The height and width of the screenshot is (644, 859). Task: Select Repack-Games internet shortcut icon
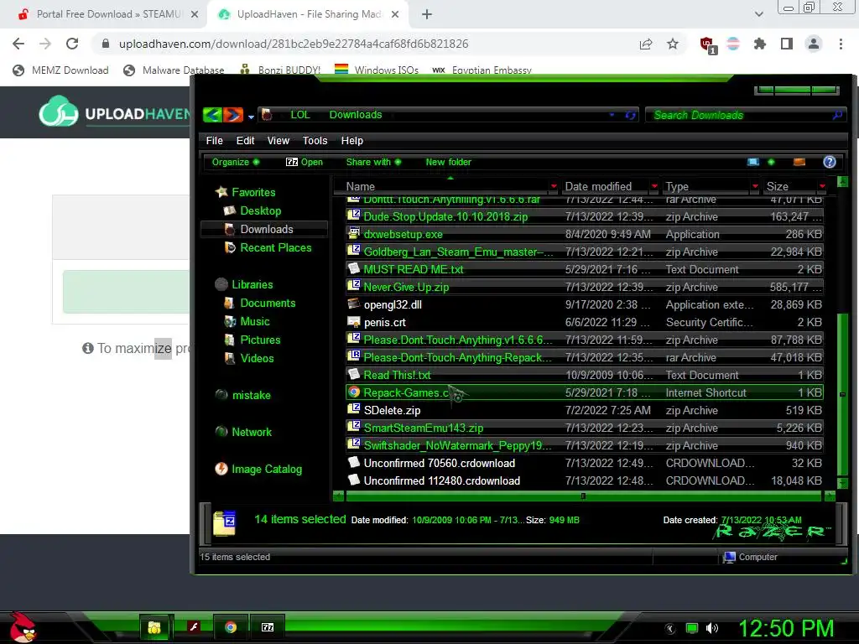tap(354, 392)
